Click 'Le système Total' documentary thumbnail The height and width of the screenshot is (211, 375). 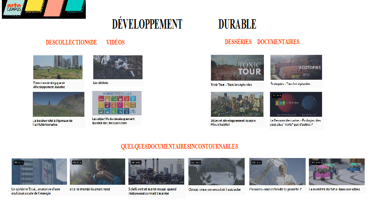click(39, 171)
